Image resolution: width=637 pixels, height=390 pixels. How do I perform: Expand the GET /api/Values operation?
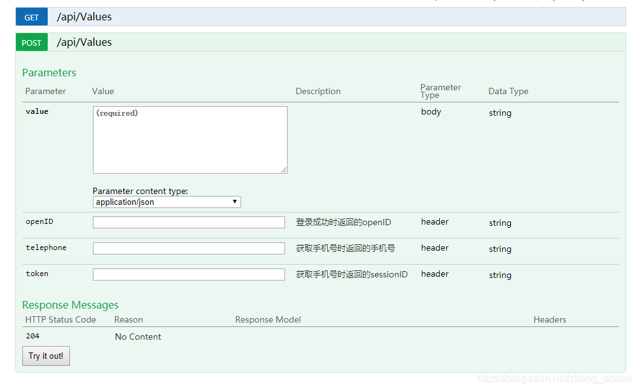pos(84,17)
